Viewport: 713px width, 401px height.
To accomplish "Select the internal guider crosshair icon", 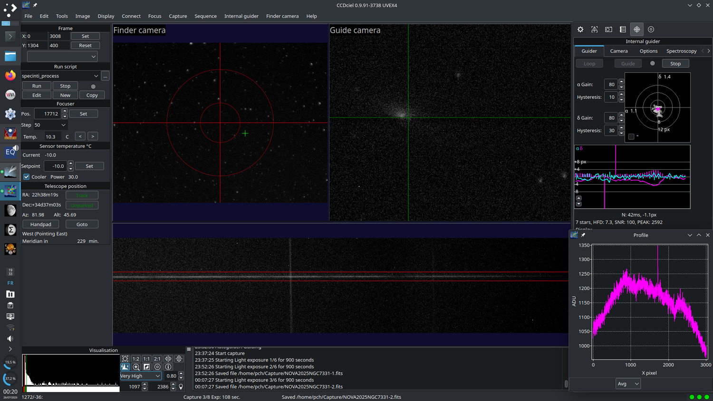I will coord(637,29).
